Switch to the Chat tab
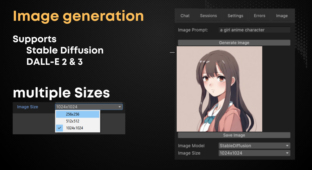Image resolution: width=312 pixels, height=170 pixels. tap(185, 16)
